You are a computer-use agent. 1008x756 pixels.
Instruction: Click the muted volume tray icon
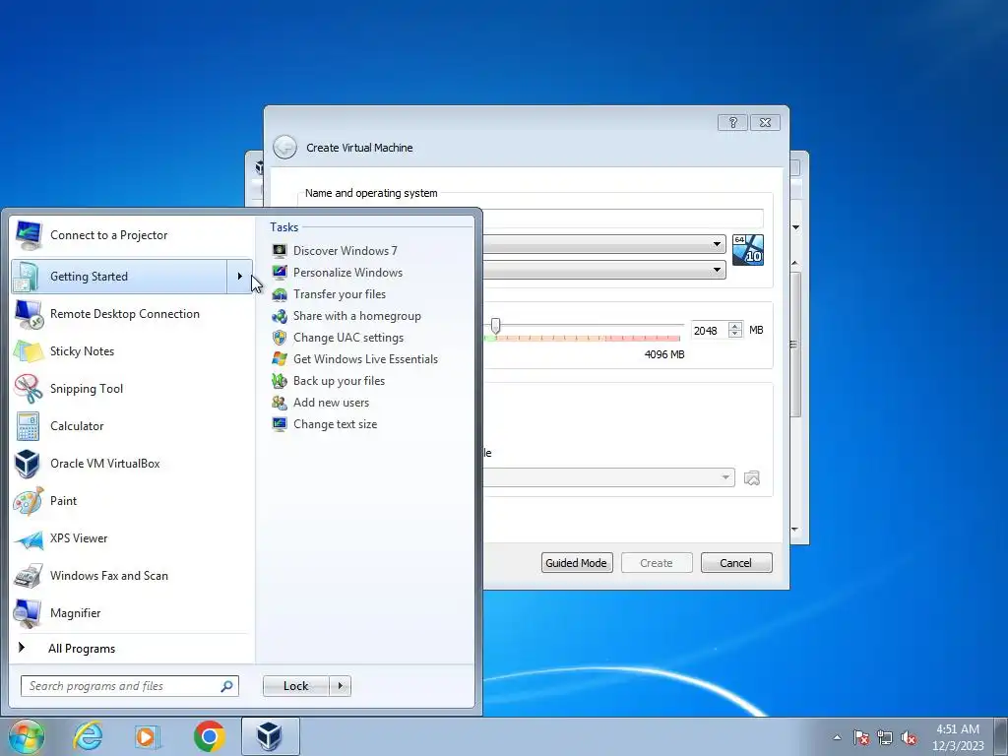pyautogui.click(x=909, y=737)
